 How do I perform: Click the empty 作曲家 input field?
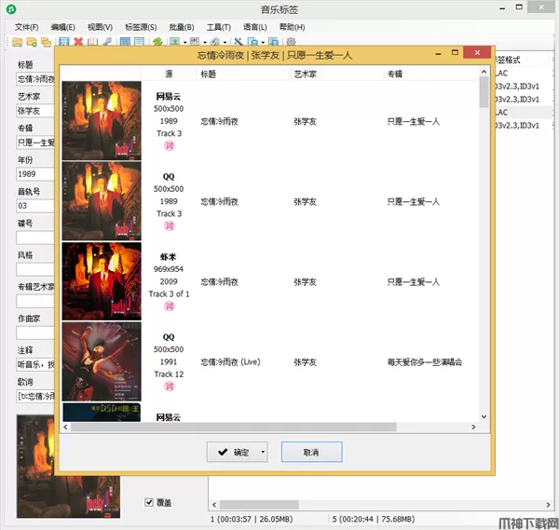(35, 333)
